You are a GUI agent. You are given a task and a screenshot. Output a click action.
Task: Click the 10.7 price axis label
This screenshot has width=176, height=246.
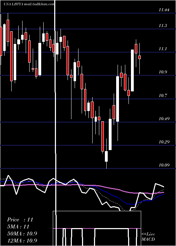(163, 95)
